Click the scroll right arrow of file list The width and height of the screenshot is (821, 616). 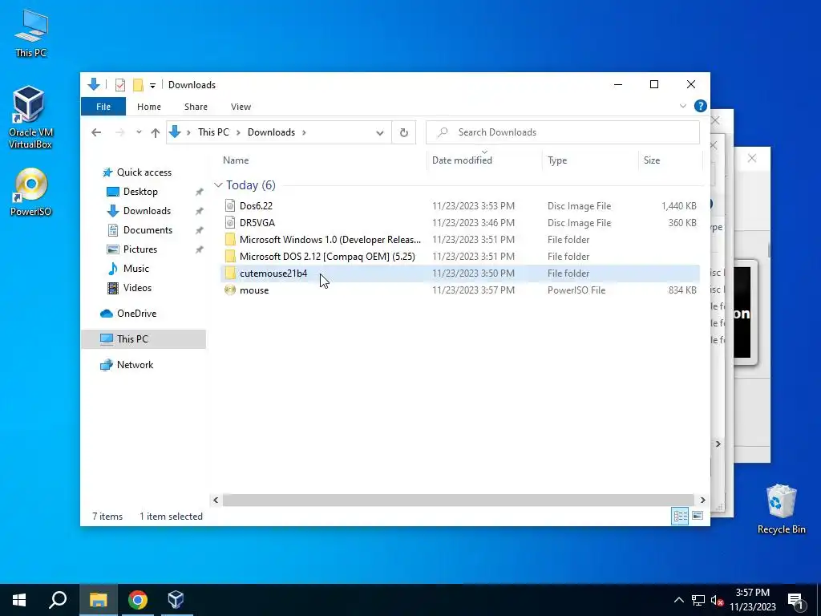tap(702, 500)
